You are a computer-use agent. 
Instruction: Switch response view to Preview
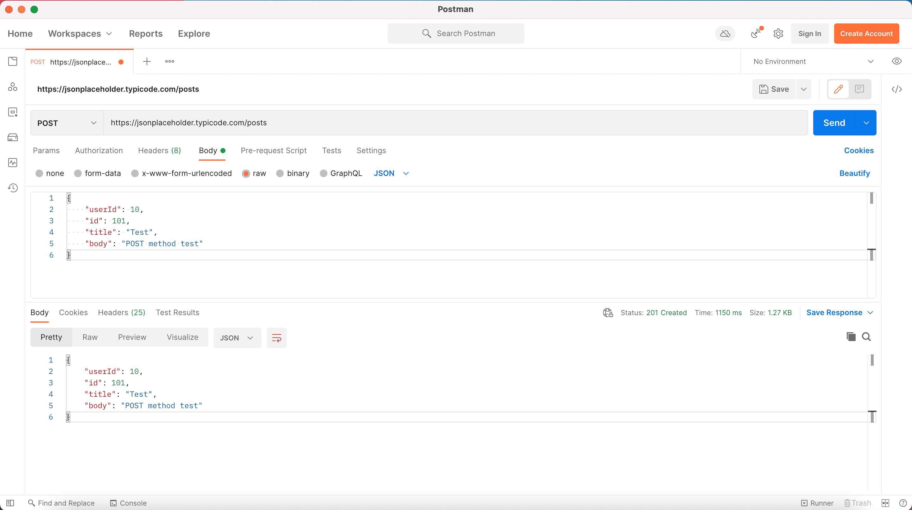[x=132, y=337]
